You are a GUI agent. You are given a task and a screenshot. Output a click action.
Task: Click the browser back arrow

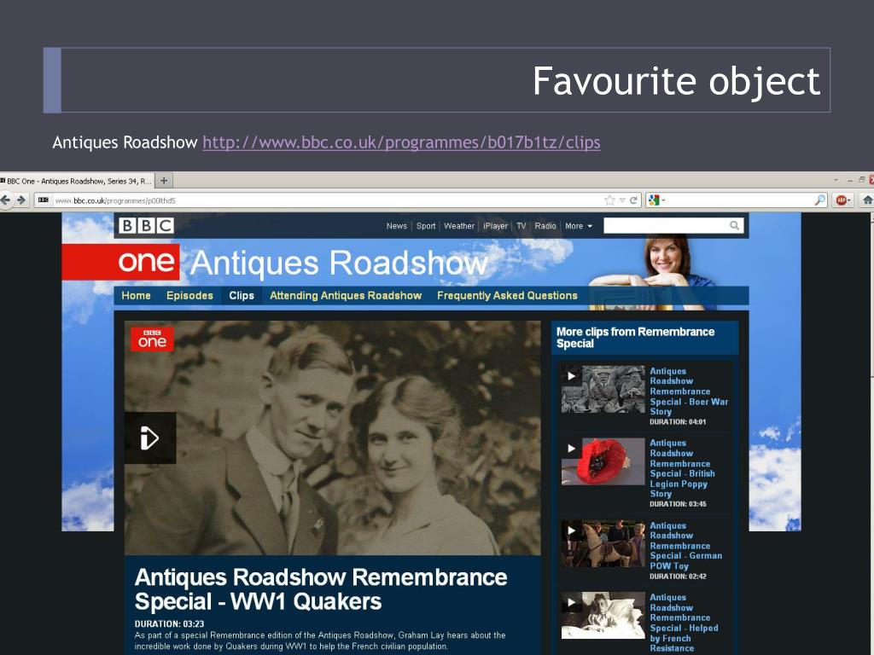[x=5, y=200]
